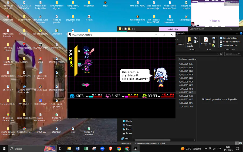This screenshot has width=243, height=152.
Task: Click the floating video thumbnail preview
Action: [x=215, y=13]
